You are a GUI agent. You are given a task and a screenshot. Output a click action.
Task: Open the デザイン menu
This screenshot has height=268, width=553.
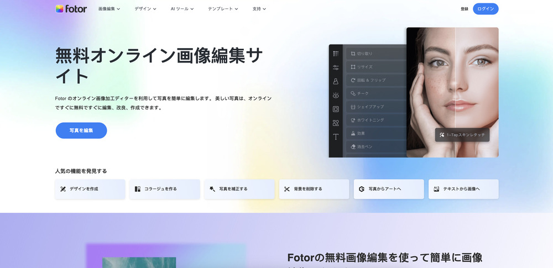tap(145, 9)
